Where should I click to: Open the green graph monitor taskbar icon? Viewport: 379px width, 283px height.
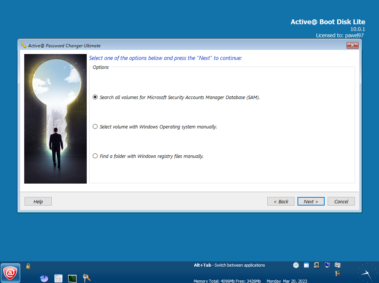point(72,279)
